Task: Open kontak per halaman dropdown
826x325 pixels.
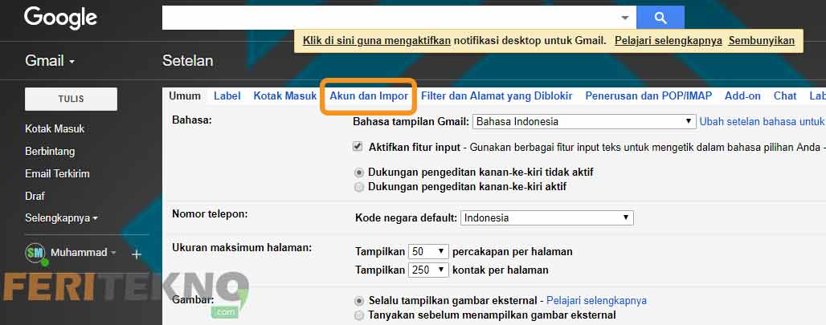Action: [428, 270]
